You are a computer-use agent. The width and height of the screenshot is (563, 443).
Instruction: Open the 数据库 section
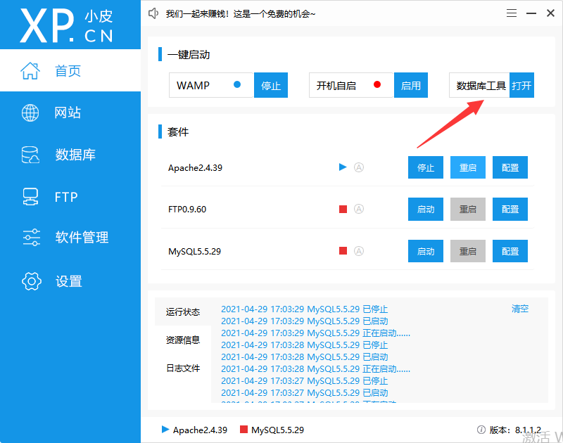(70, 155)
